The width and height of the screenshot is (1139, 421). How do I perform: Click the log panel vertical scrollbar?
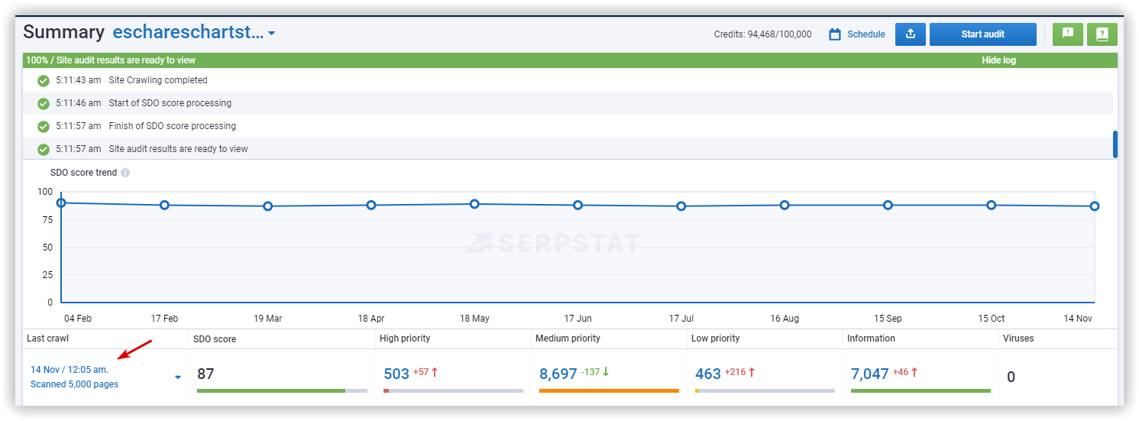click(x=1115, y=144)
